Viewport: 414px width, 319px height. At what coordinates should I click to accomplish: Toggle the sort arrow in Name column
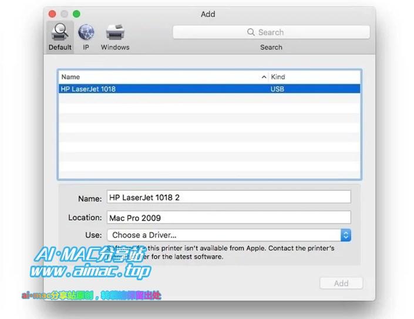tap(264, 77)
